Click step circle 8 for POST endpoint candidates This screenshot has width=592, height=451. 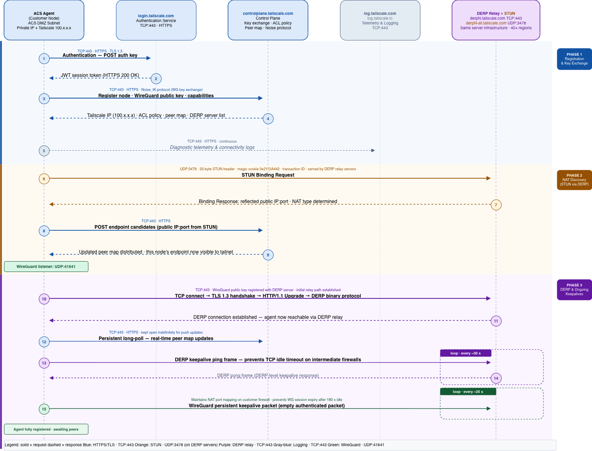point(44,231)
